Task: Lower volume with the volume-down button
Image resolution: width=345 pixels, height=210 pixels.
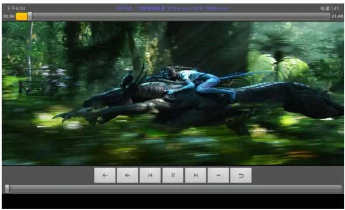Action: pyautogui.click(x=105, y=175)
